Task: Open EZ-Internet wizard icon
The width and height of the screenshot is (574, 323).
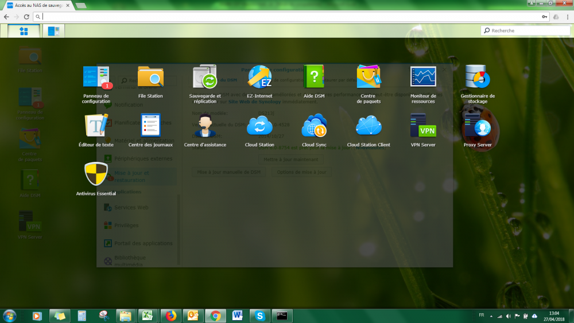Action: tap(259, 79)
